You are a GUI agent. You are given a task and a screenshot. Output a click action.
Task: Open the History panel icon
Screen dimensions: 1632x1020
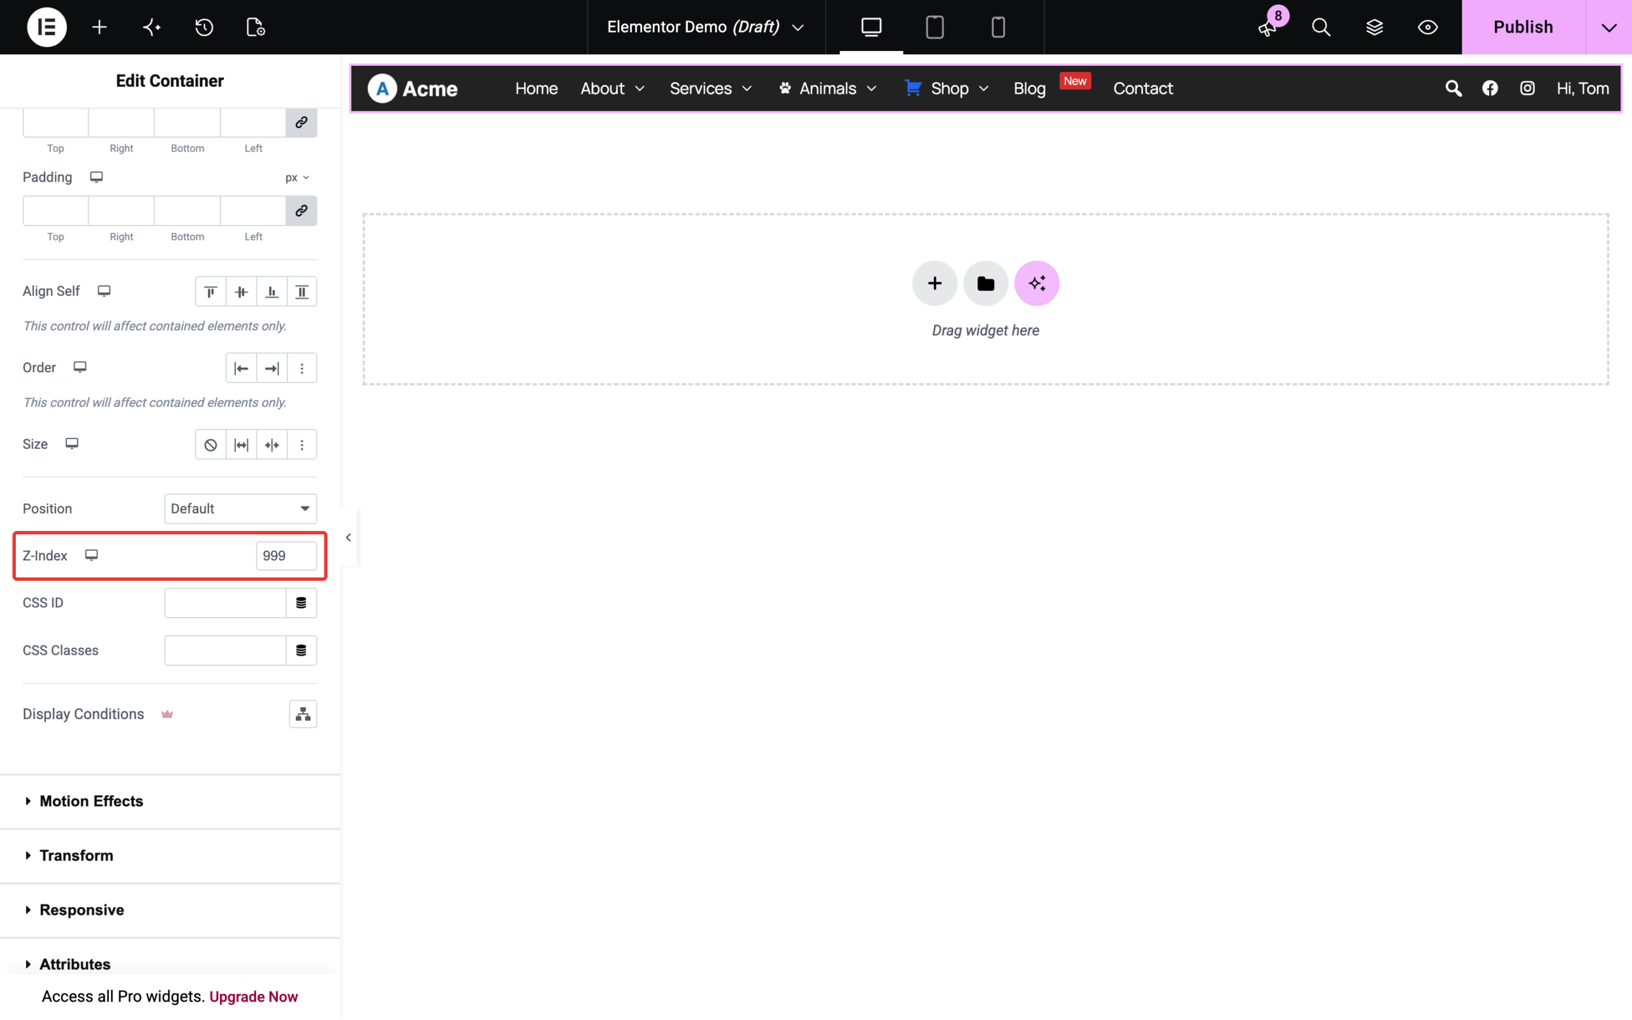point(205,27)
